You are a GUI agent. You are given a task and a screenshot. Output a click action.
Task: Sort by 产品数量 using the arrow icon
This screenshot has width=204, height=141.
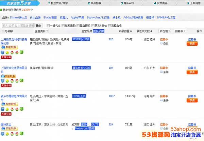coord(131,31)
